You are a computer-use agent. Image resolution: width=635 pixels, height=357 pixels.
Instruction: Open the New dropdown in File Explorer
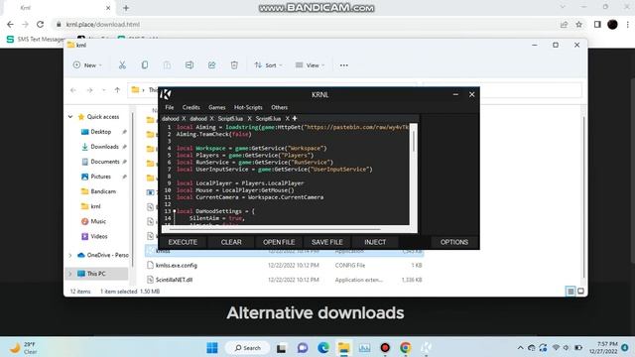pyautogui.click(x=87, y=65)
